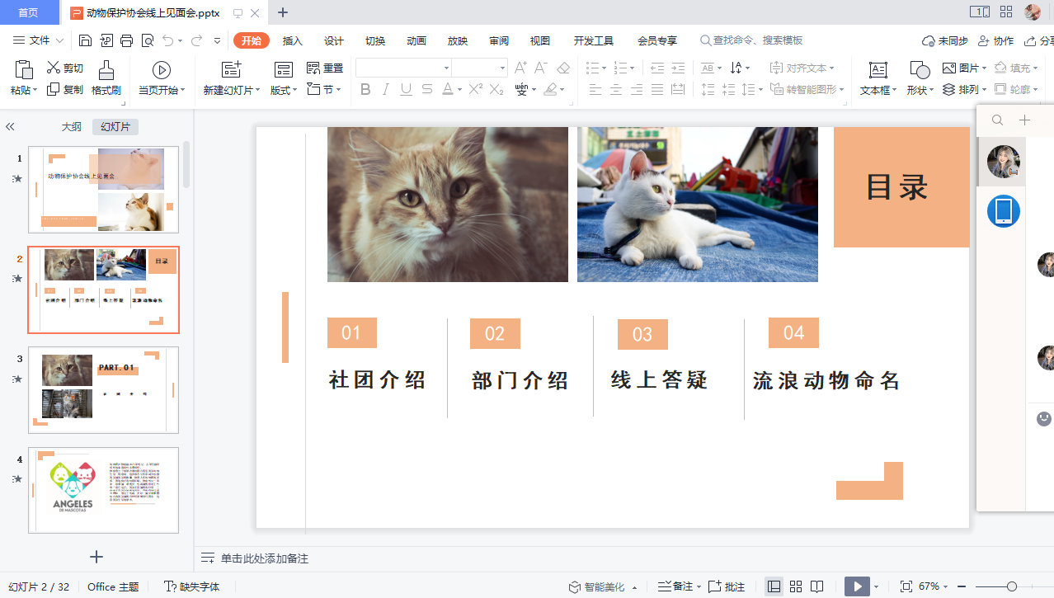
Task: Click the Paste (粘贴) clipboard icon
Action: [23, 71]
